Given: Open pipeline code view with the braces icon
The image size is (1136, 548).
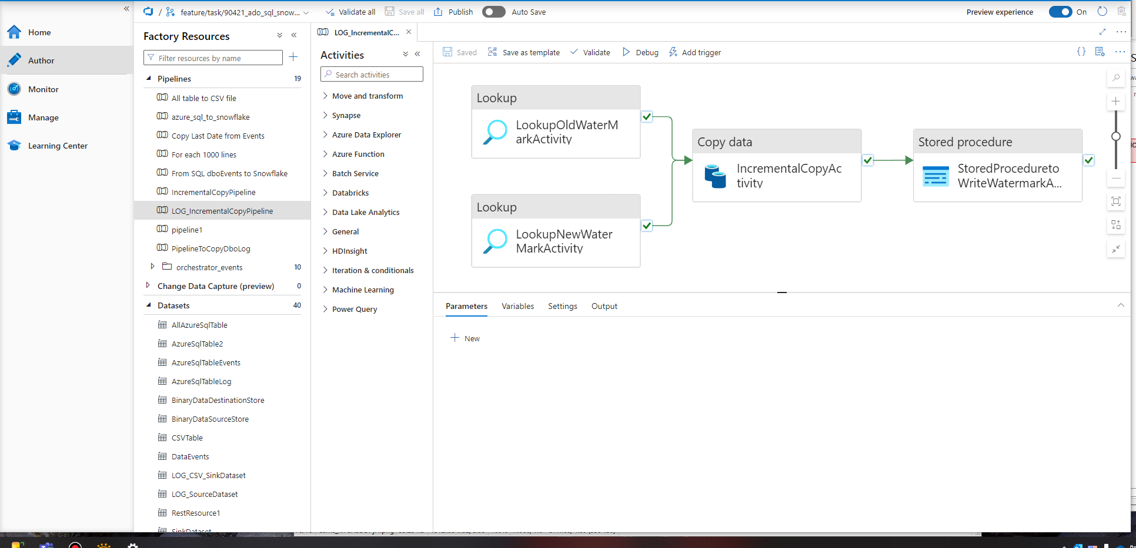Looking at the screenshot, I should click(x=1081, y=52).
